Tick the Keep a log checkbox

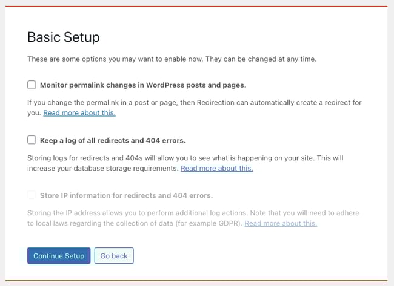[32, 140]
